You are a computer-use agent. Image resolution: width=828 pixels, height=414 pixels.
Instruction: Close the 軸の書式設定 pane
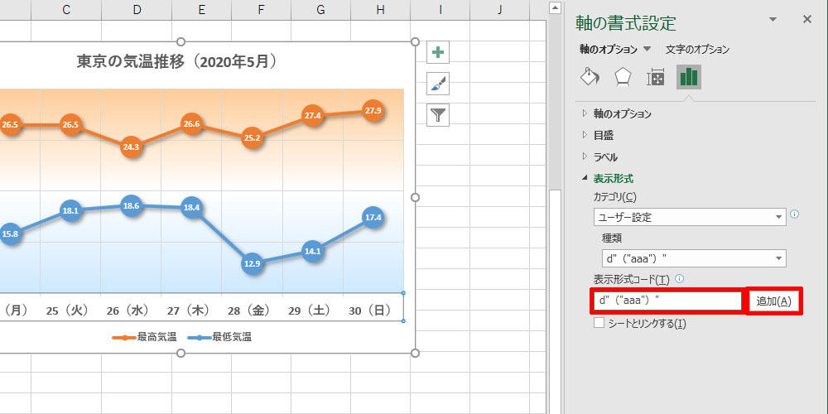click(806, 20)
